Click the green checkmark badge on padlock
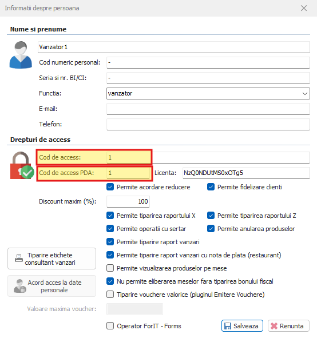This screenshot has width=317, height=338. (x=27, y=172)
